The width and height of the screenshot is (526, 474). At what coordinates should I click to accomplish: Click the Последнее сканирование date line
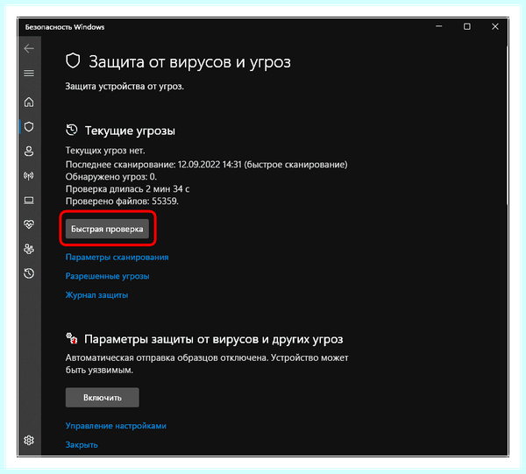click(x=207, y=165)
